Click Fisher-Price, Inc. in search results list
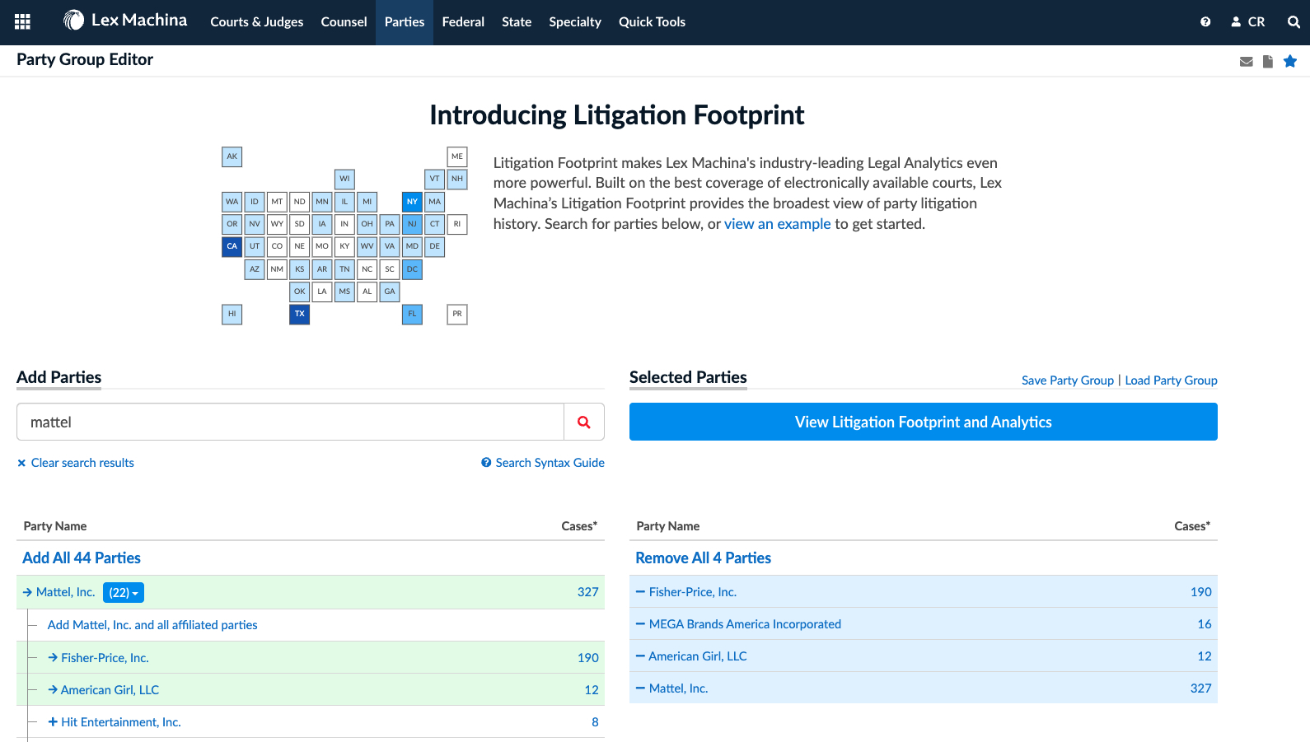 105,658
